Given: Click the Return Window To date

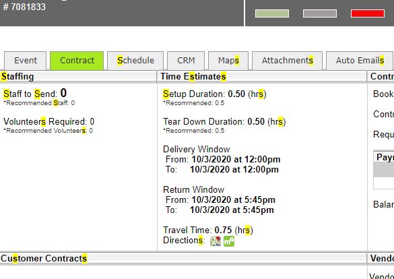Looking at the screenshot, I should [232, 210].
